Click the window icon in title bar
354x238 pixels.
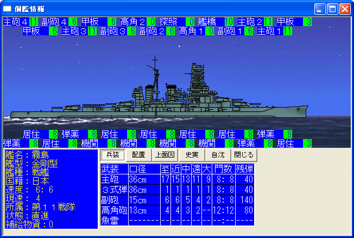(x=7, y=9)
